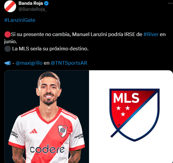Open the three-dot more options menu
Viewport: 173px width, 163px height.
click(x=171, y=3)
